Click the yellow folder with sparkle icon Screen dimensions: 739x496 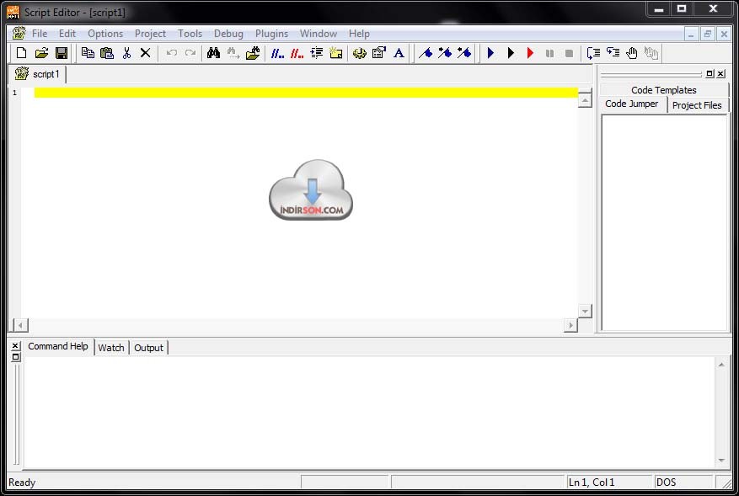[x=336, y=53]
